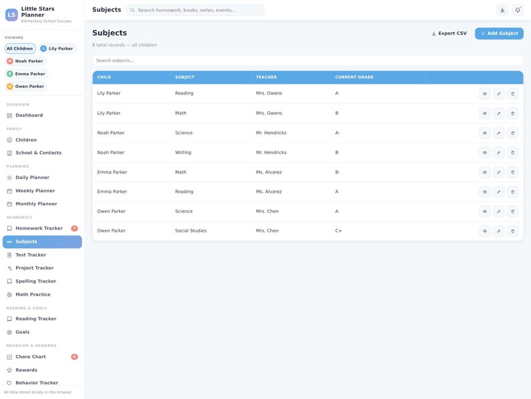Open Chore Chart
The width and height of the screenshot is (531, 399).
point(42,357)
